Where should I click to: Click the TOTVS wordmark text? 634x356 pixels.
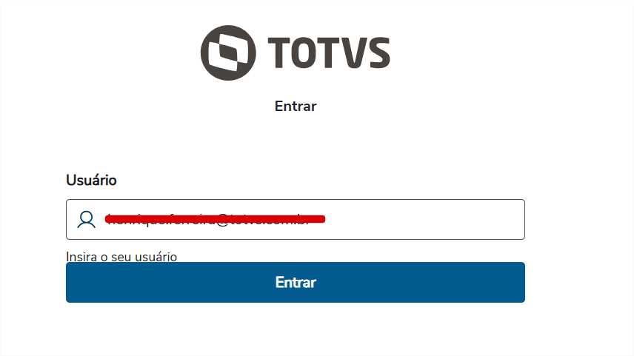(329, 53)
